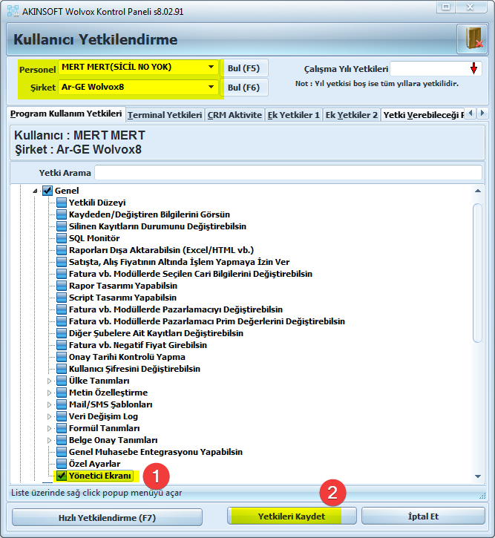Check Rapor Tasarımı Yapabilsin
Image resolution: width=495 pixels, height=538 pixels.
tap(62, 286)
